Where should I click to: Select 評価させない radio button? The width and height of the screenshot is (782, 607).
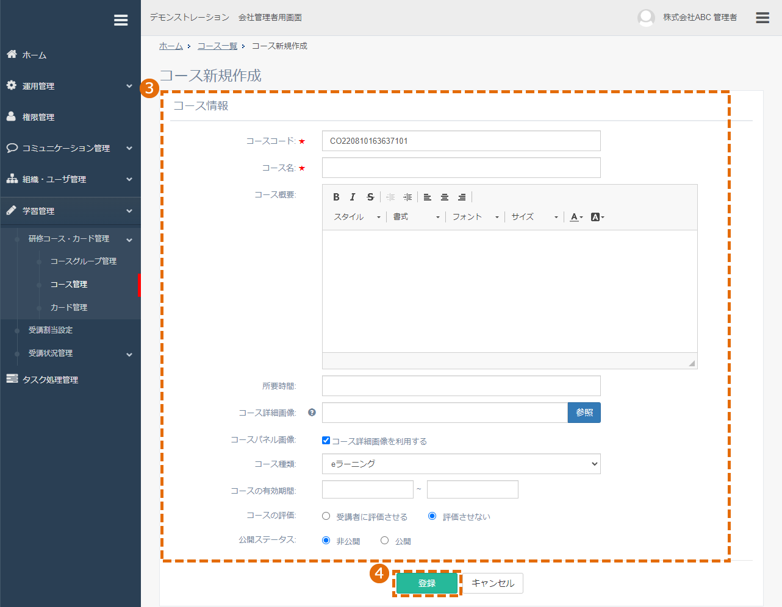coord(432,516)
